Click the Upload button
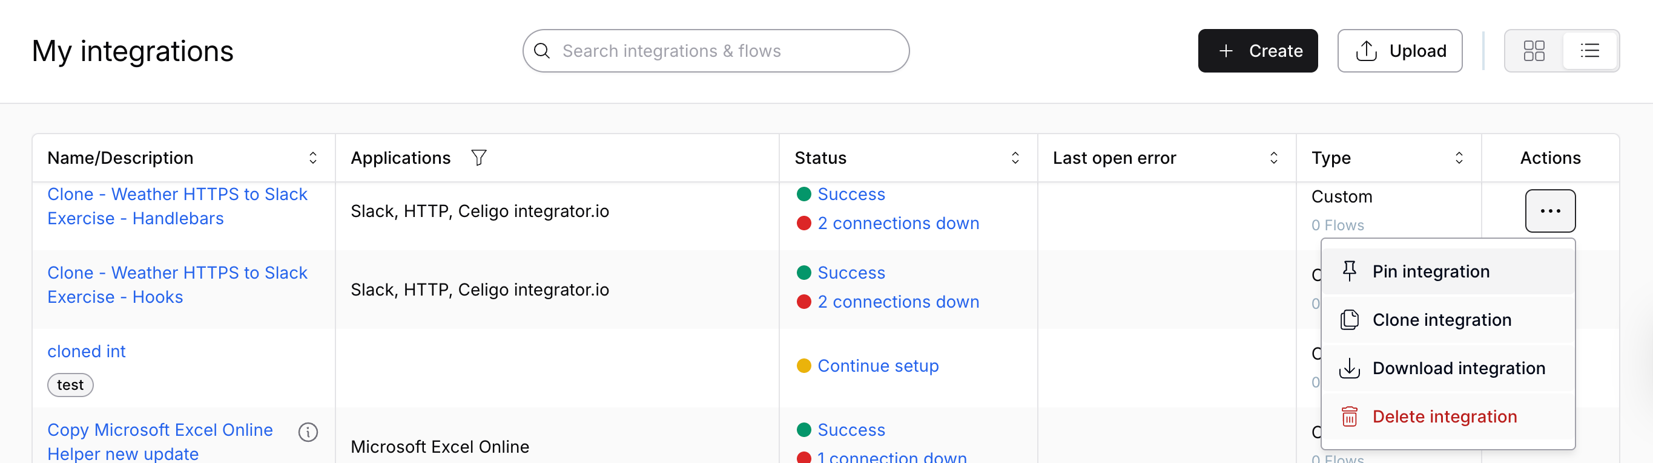Viewport: 1653px width, 463px height. pos(1399,51)
